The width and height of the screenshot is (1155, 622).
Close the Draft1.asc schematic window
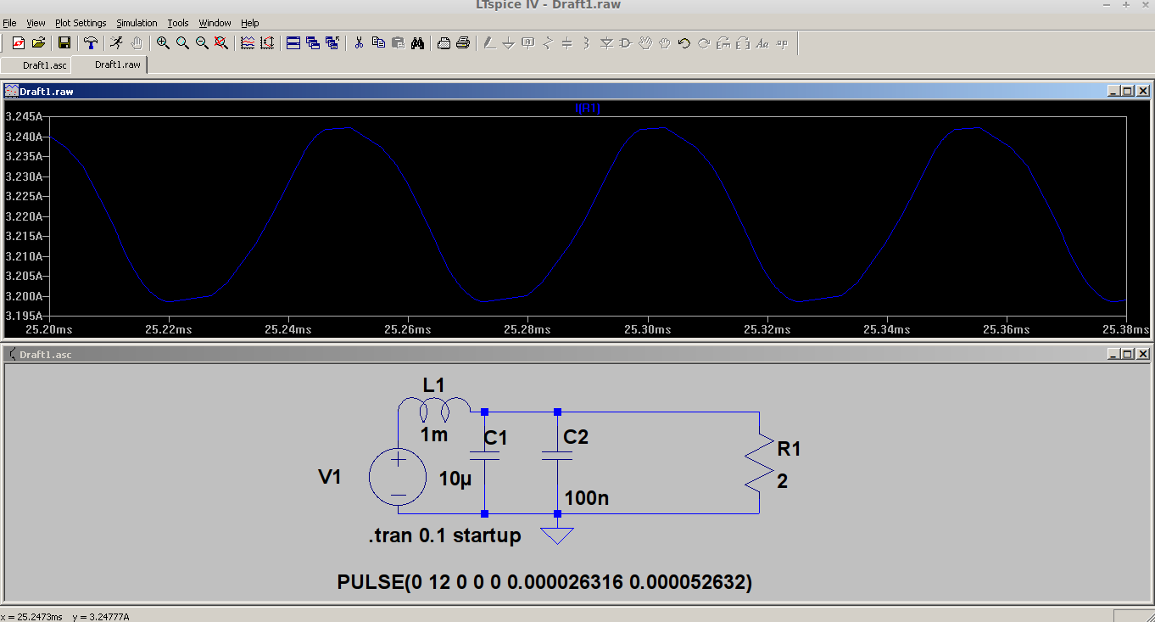point(1142,354)
